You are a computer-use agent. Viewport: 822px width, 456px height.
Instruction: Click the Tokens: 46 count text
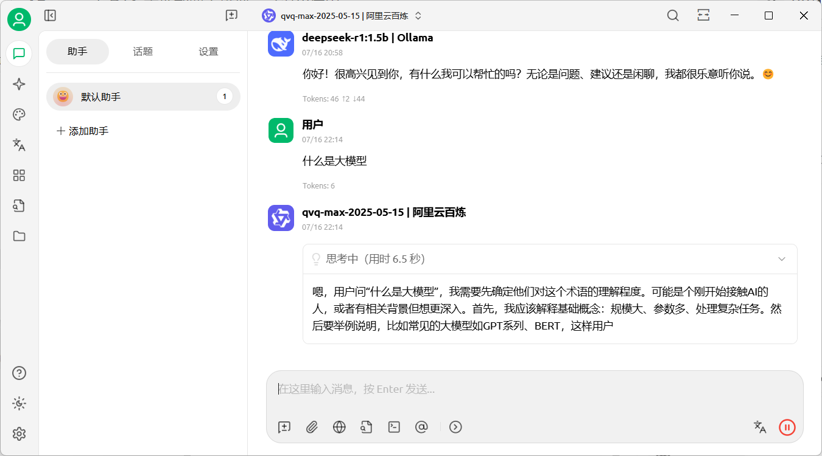(334, 98)
